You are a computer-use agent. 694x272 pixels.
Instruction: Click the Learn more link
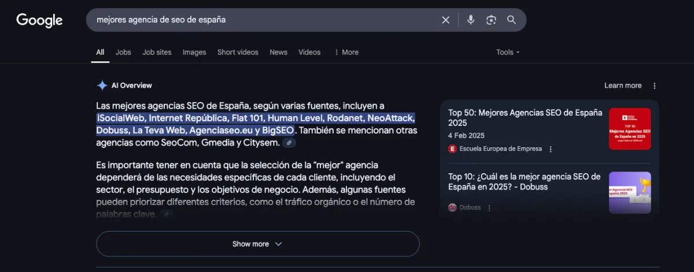click(x=623, y=85)
